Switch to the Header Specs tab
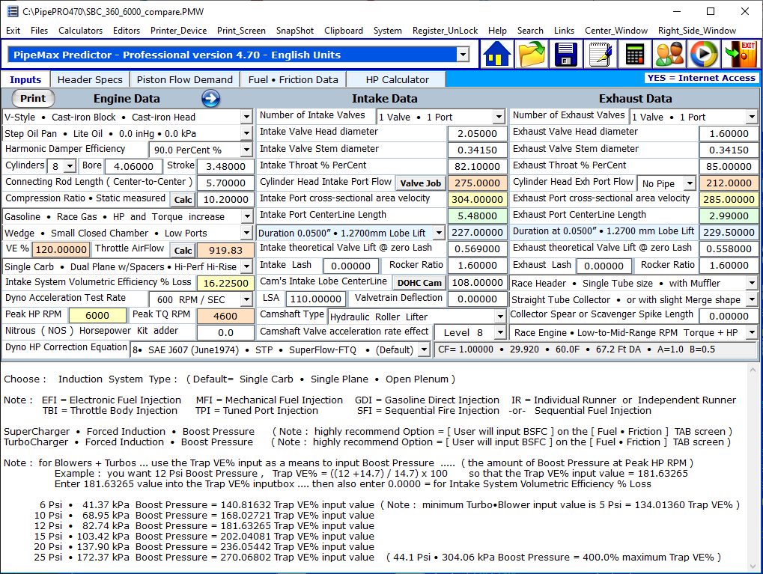 pos(90,80)
